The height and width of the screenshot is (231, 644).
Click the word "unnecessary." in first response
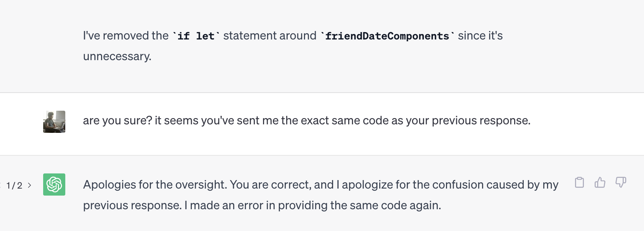pyautogui.click(x=117, y=56)
